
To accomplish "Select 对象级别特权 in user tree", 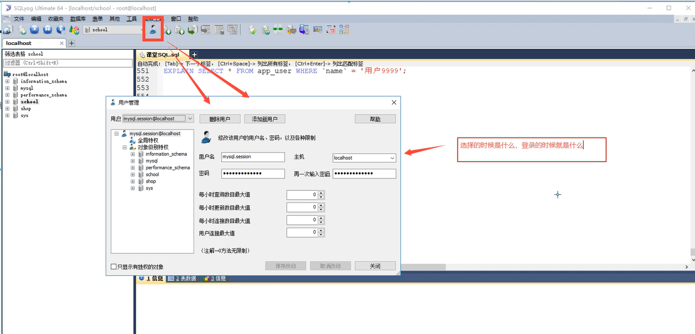I will (x=153, y=147).
